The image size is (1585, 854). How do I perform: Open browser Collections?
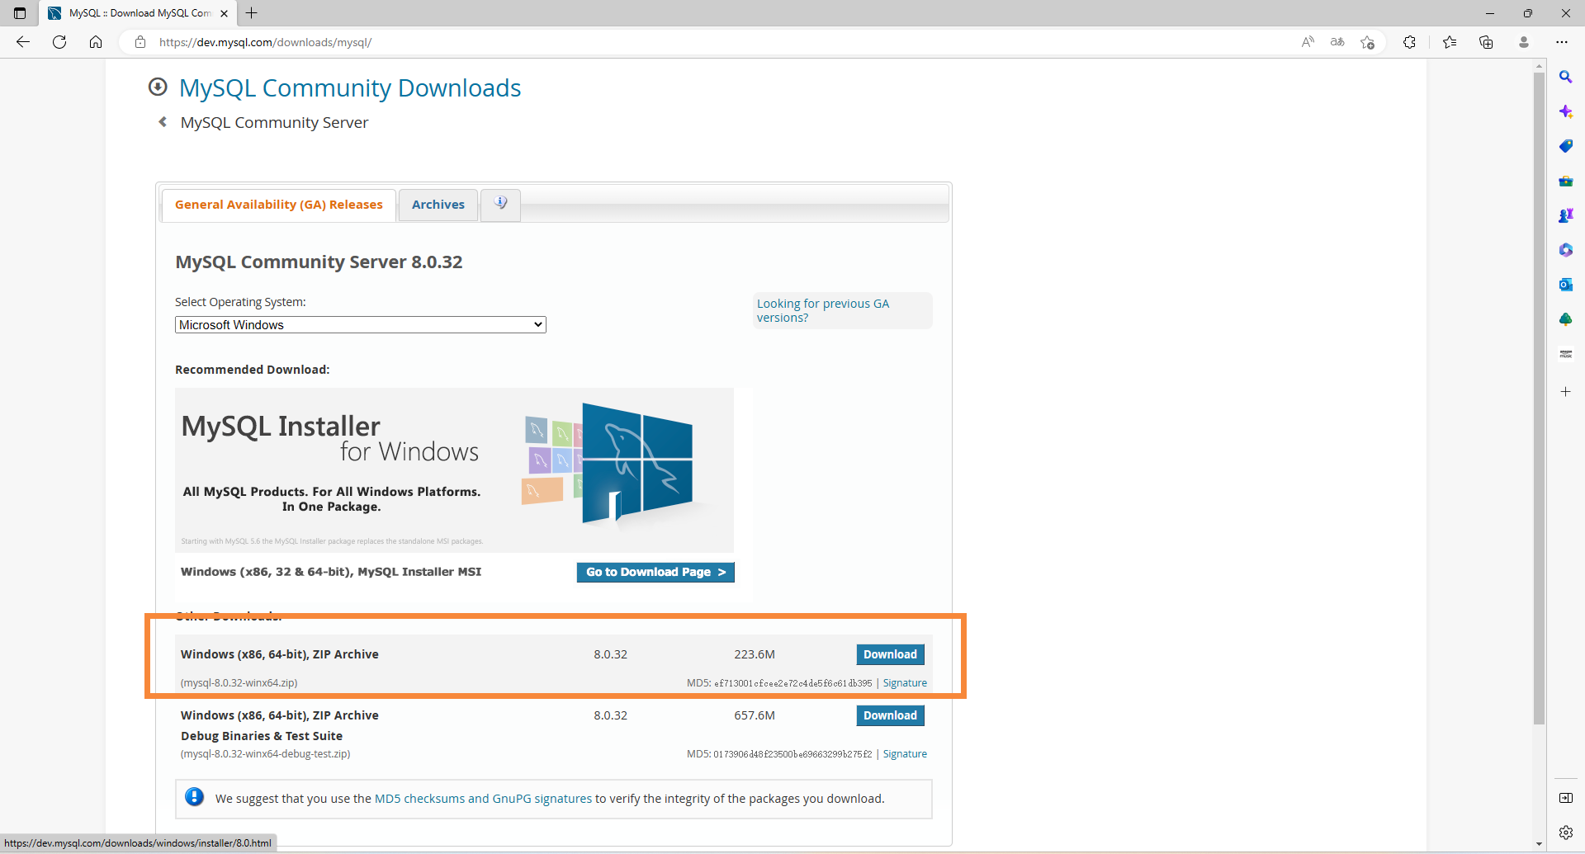1486,42
